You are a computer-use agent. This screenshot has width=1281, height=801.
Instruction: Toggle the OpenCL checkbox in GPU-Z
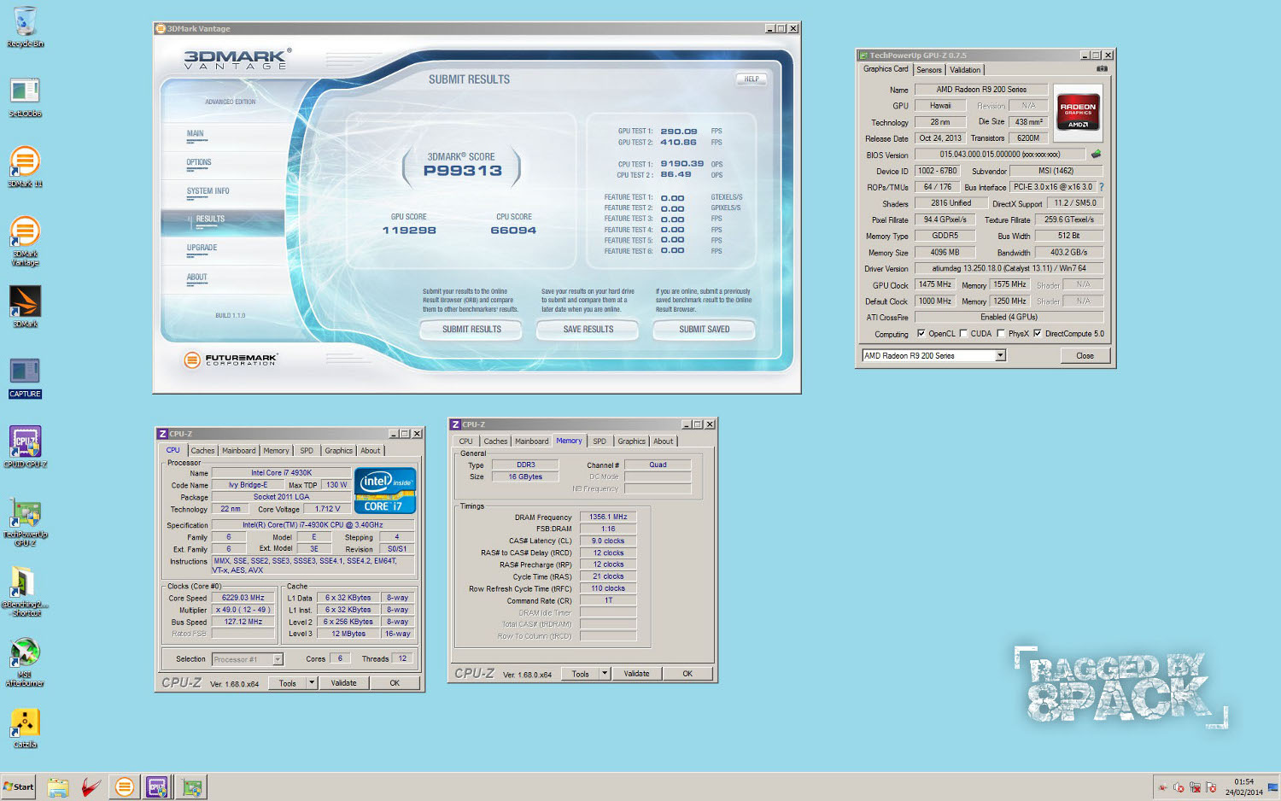921,334
